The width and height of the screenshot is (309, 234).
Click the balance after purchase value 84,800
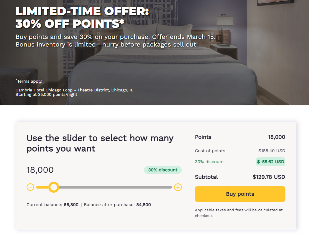coord(143,205)
